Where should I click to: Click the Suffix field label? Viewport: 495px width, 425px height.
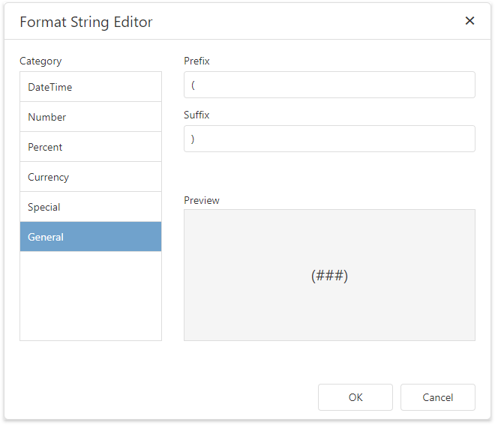pyautogui.click(x=196, y=115)
